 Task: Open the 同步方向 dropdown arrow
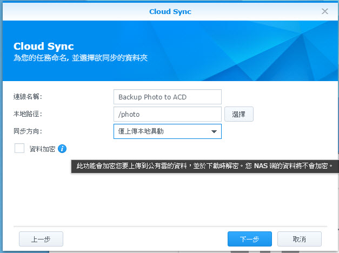[214, 131]
